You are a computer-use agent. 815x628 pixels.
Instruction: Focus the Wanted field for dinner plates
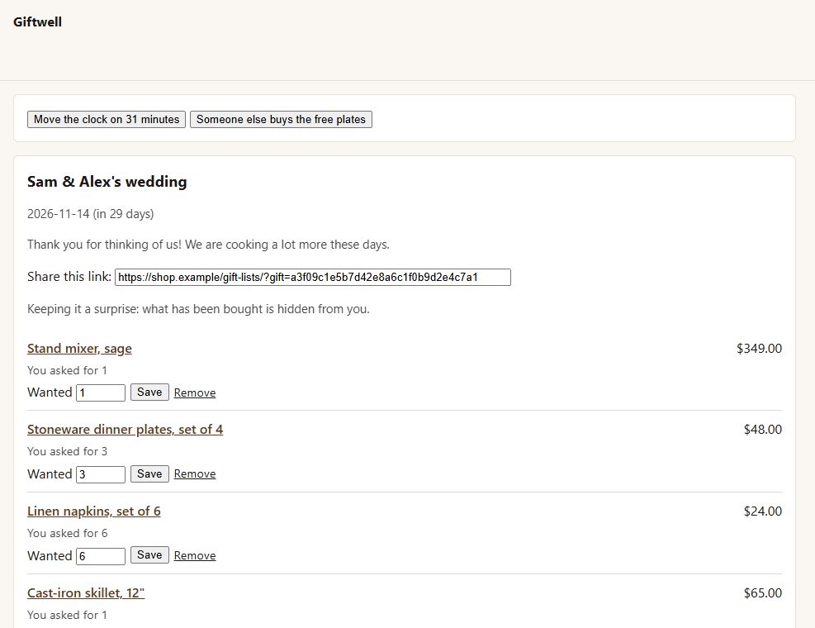coord(101,474)
